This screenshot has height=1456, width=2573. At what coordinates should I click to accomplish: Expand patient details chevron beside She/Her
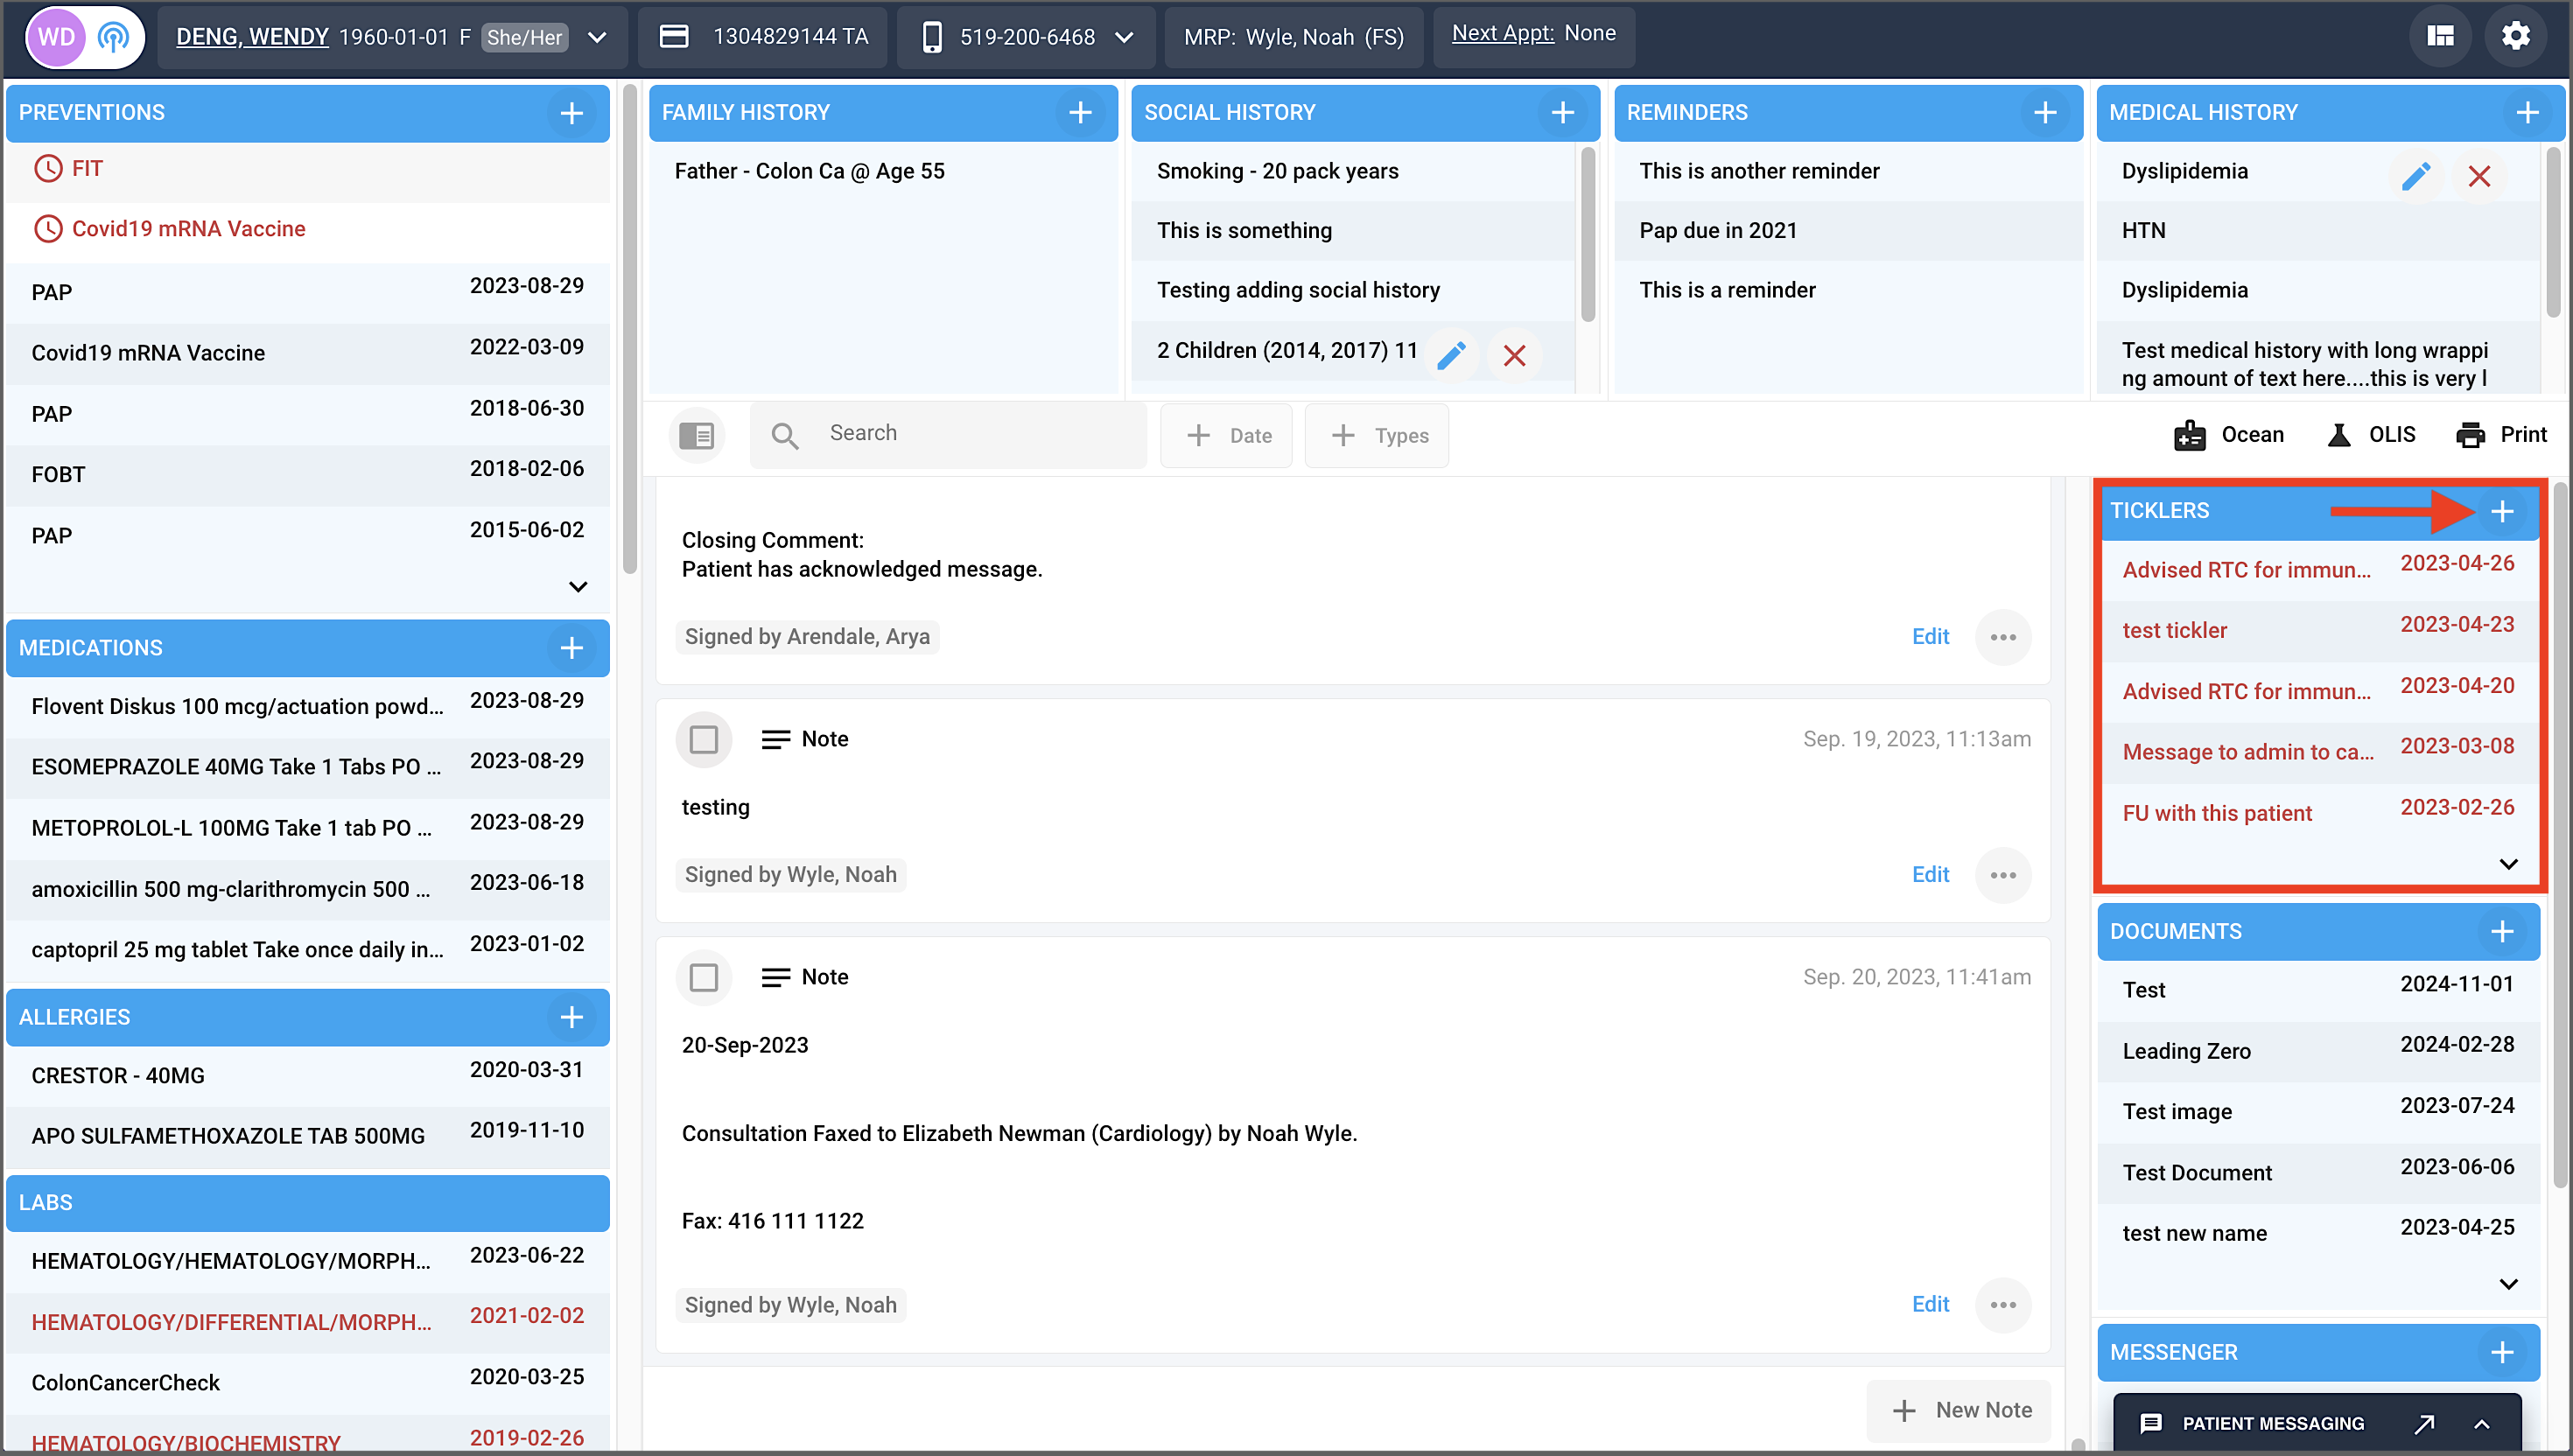pyautogui.click(x=597, y=37)
